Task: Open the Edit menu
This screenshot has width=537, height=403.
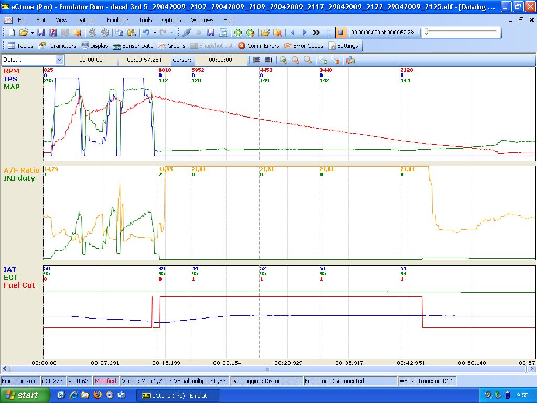Action: tap(41, 20)
